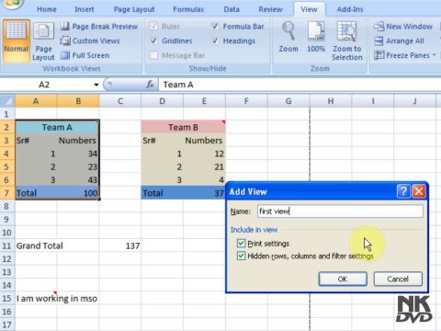Reset zoom to 100%
The height and width of the screenshot is (331, 441).
(316, 38)
